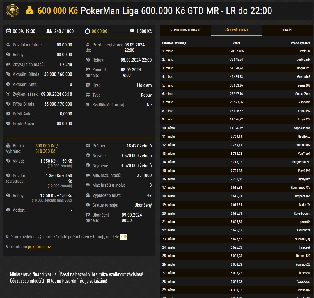Click the tournament title PokerMan Liga heading
This screenshot has height=298, width=314.
point(176,11)
